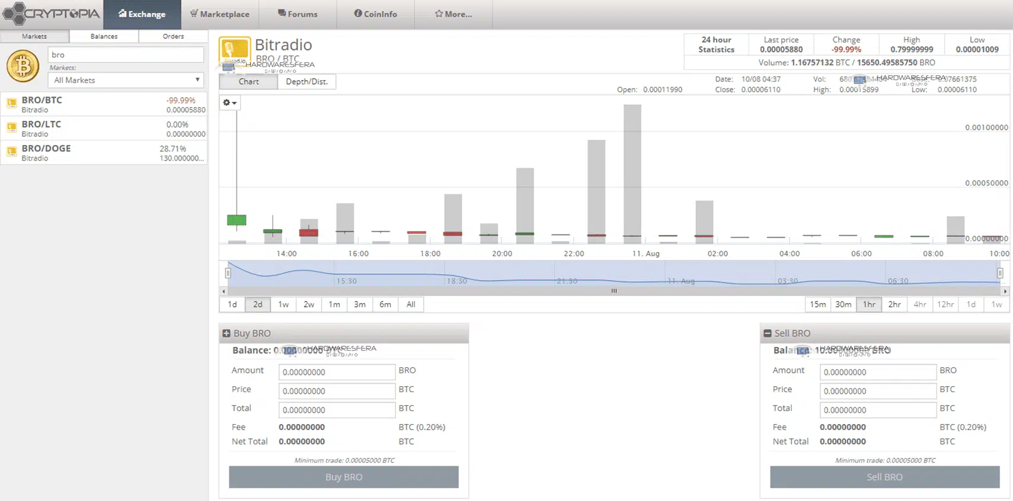Set chart range to 2d
Screen dimensions: 1013x501
pyautogui.click(x=258, y=304)
